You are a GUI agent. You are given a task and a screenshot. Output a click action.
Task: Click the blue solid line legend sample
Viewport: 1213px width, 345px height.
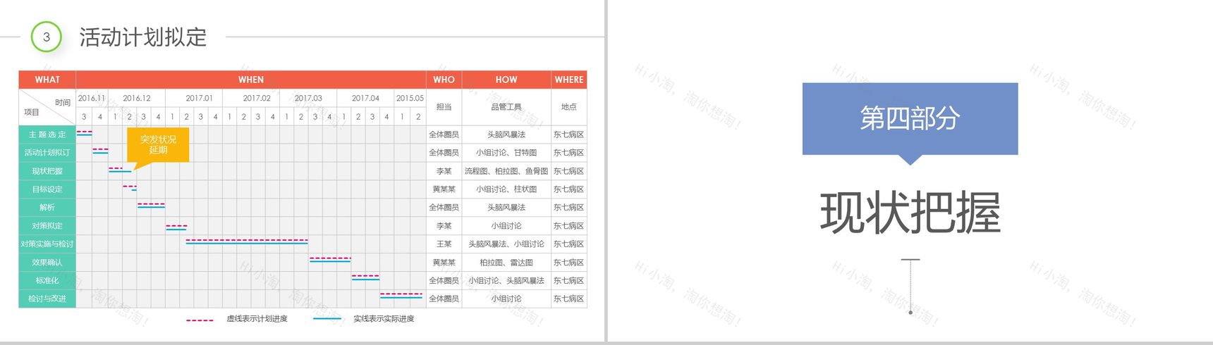point(327,319)
